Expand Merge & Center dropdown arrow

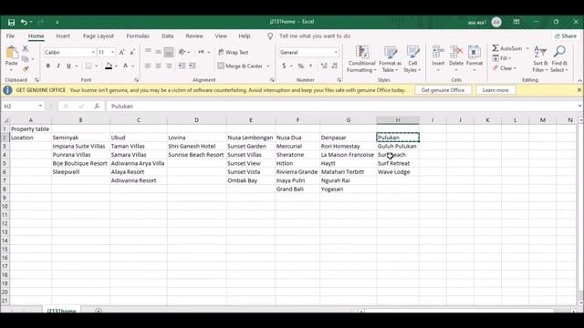tap(267, 67)
